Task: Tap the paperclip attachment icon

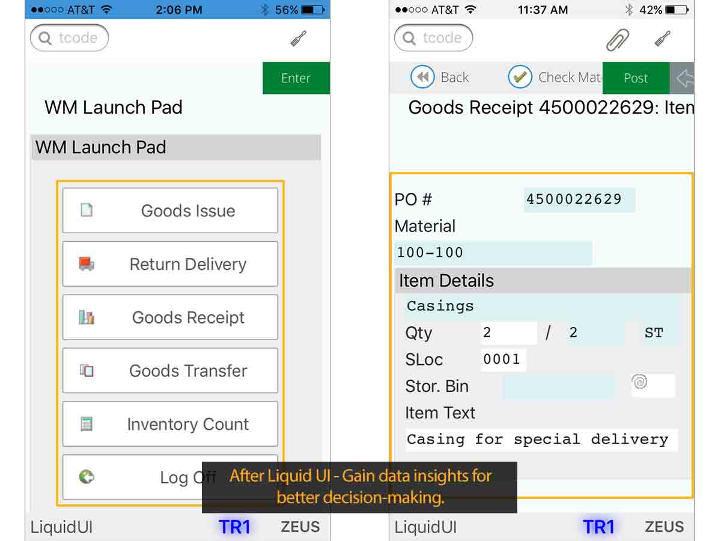Action: coord(617,40)
